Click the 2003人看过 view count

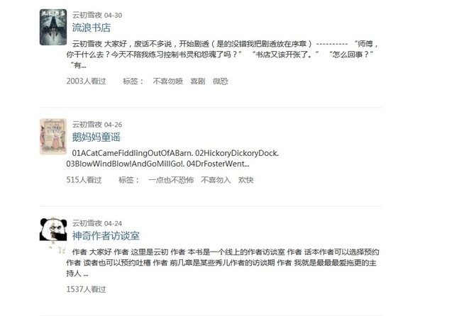point(87,81)
